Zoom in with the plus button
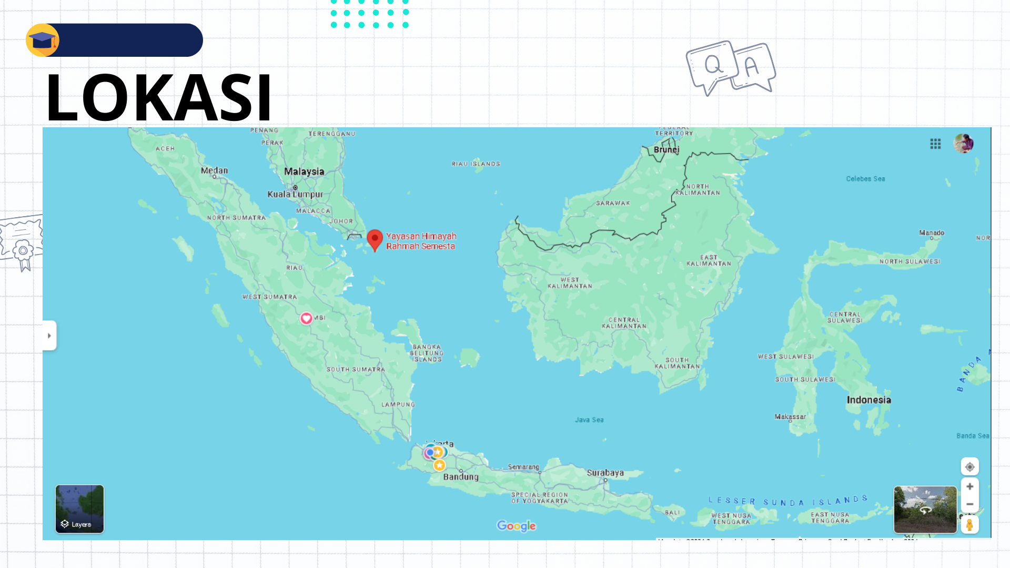The width and height of the screenshot is (1010, 568). (x=969, y=486)
